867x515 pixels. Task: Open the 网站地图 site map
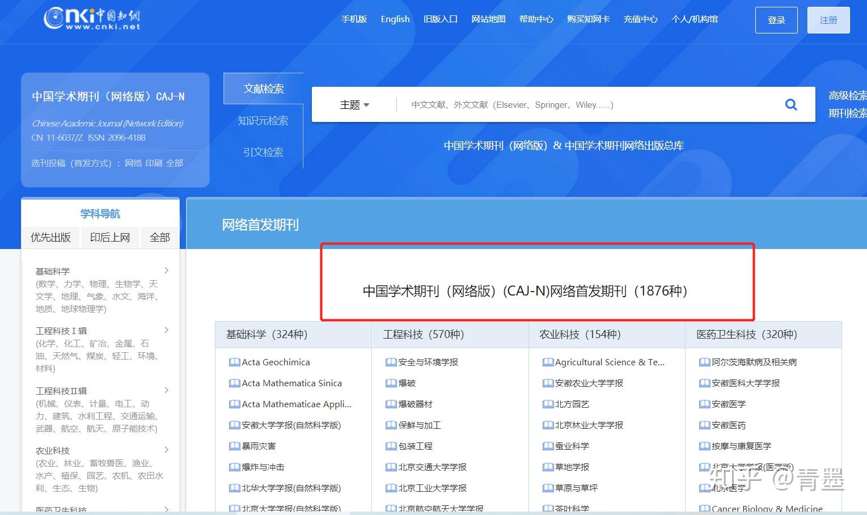point(488,19)
